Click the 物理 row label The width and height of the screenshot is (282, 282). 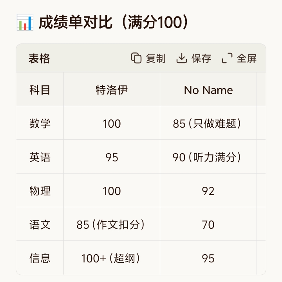click(40, 191)
